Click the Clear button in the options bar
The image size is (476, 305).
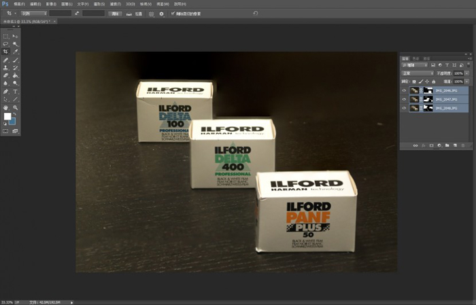[115, 14]
